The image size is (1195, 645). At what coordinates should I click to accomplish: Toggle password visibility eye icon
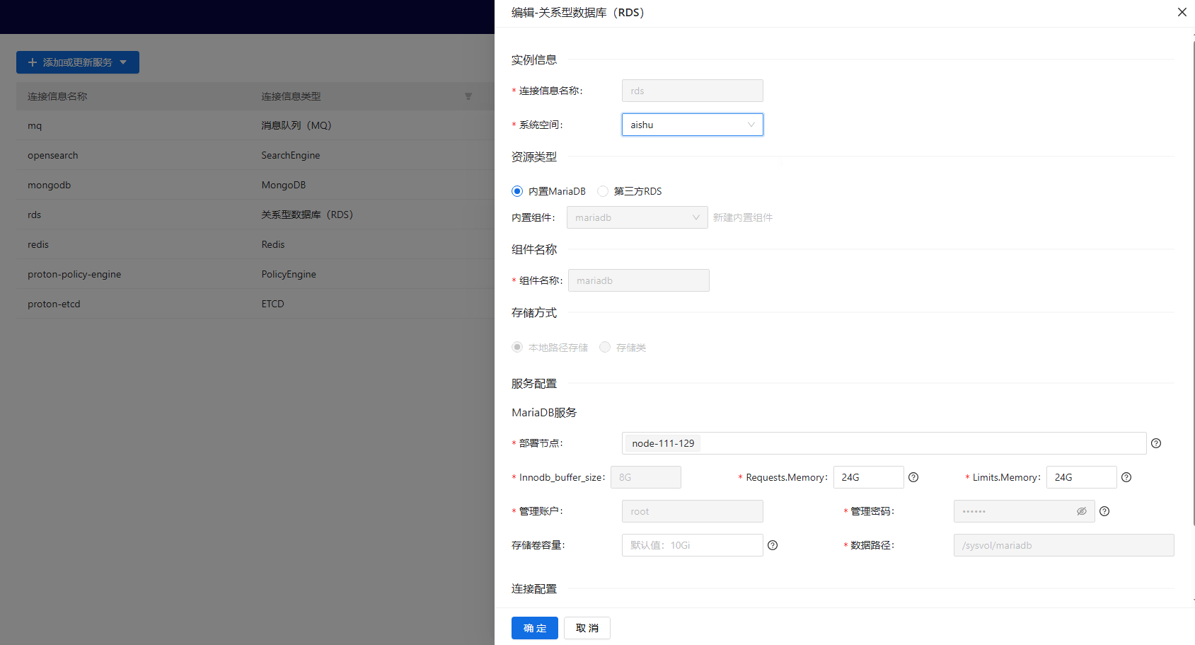click(1082, 511)
